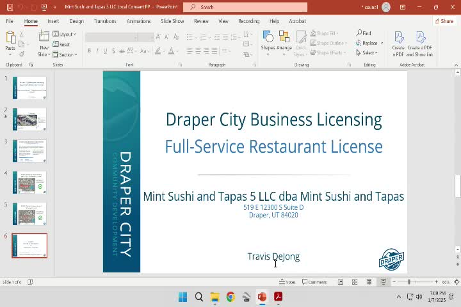Toggle text Shadow formatting
461x307 pixels.
pos(113,51)
